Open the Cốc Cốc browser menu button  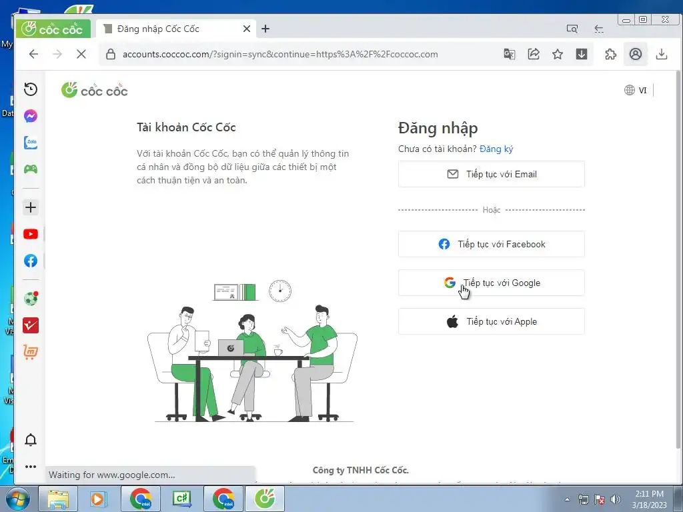tap(53, 29)
